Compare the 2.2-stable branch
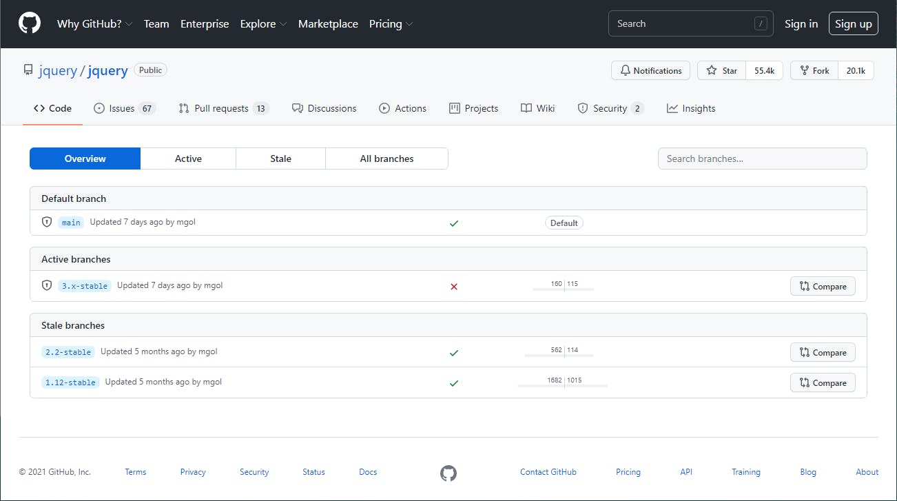This screenshot has width=897, height=501. 823,352
